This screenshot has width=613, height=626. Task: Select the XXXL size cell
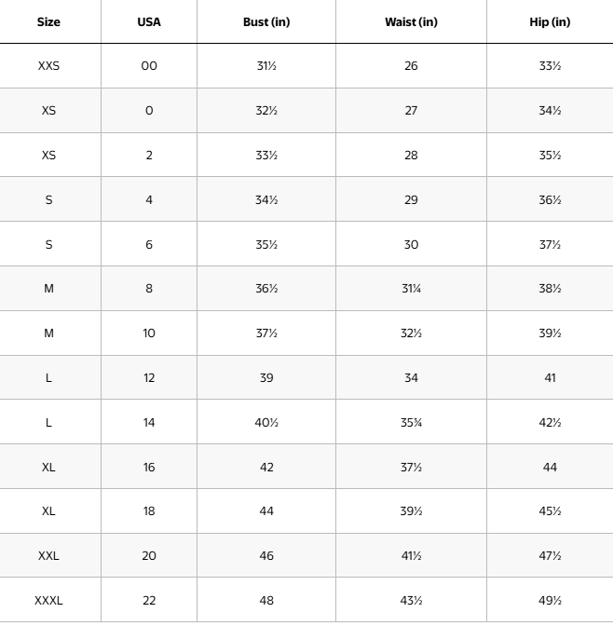click(x=48, y=600)
